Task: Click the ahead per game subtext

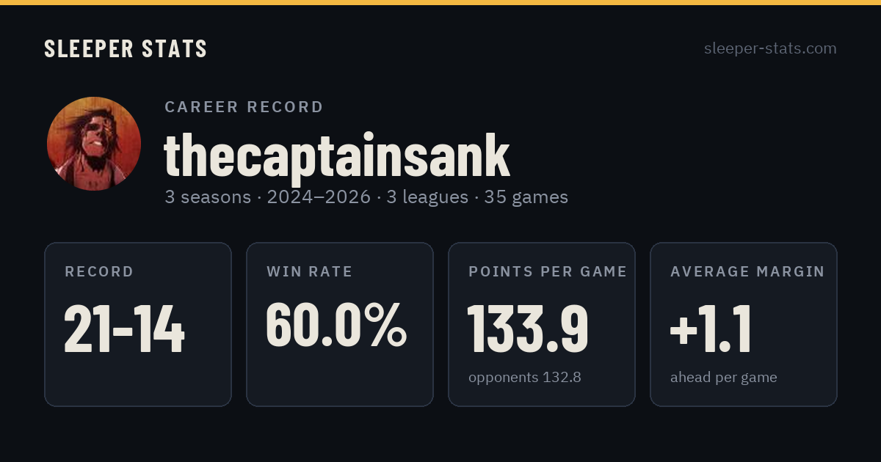Action: coord(724,378)
